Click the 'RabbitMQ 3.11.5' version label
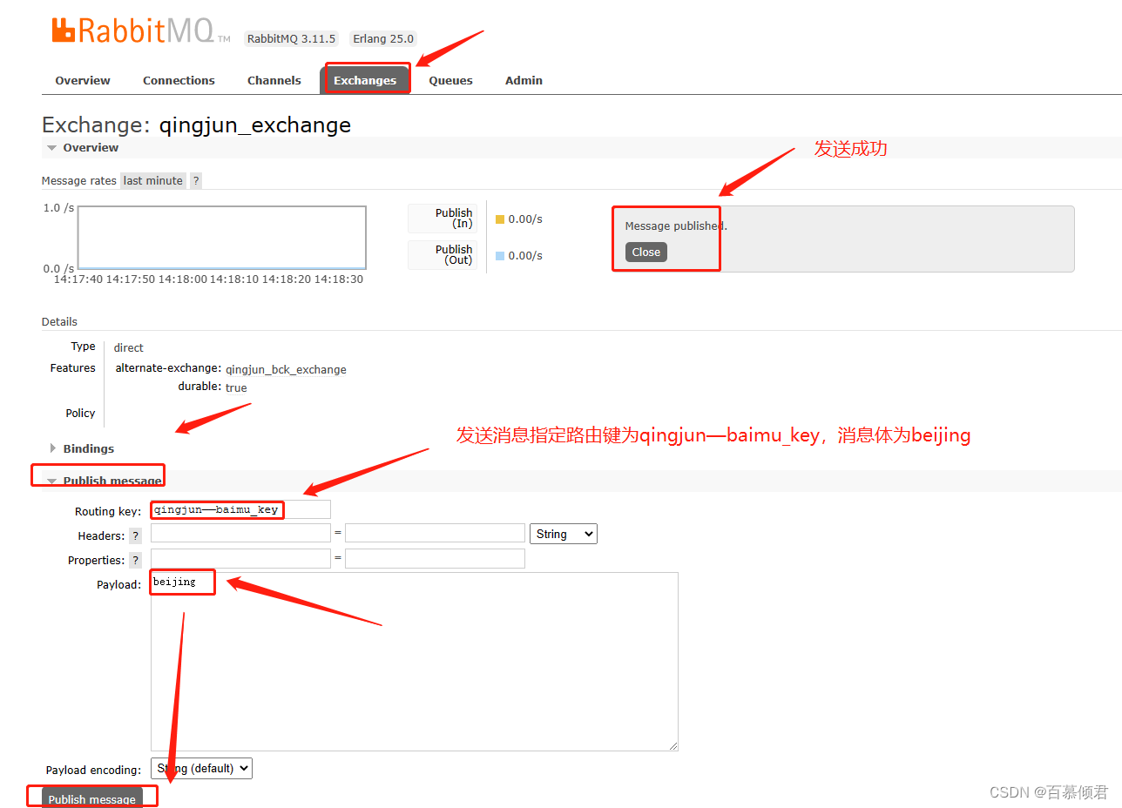Screen dimensions: 1122x808 tap(291, 38)
